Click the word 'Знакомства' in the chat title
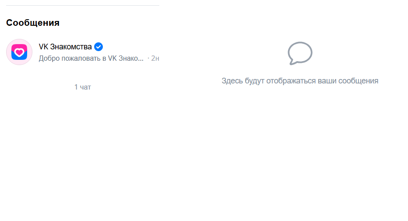This screenshot has width=408, height=221. pyautogui.click(x=71, y=47)
